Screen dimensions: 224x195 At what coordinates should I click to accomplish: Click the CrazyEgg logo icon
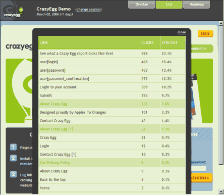[13, 11]
